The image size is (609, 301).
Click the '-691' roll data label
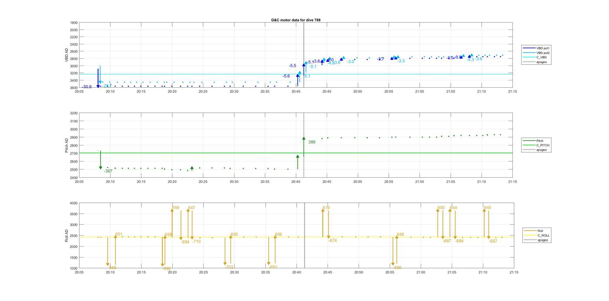click(273, 267)
